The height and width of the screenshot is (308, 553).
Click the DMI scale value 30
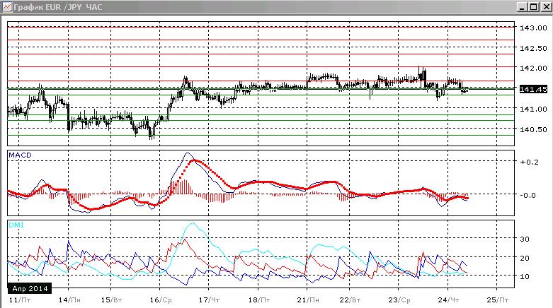[525, 239]
